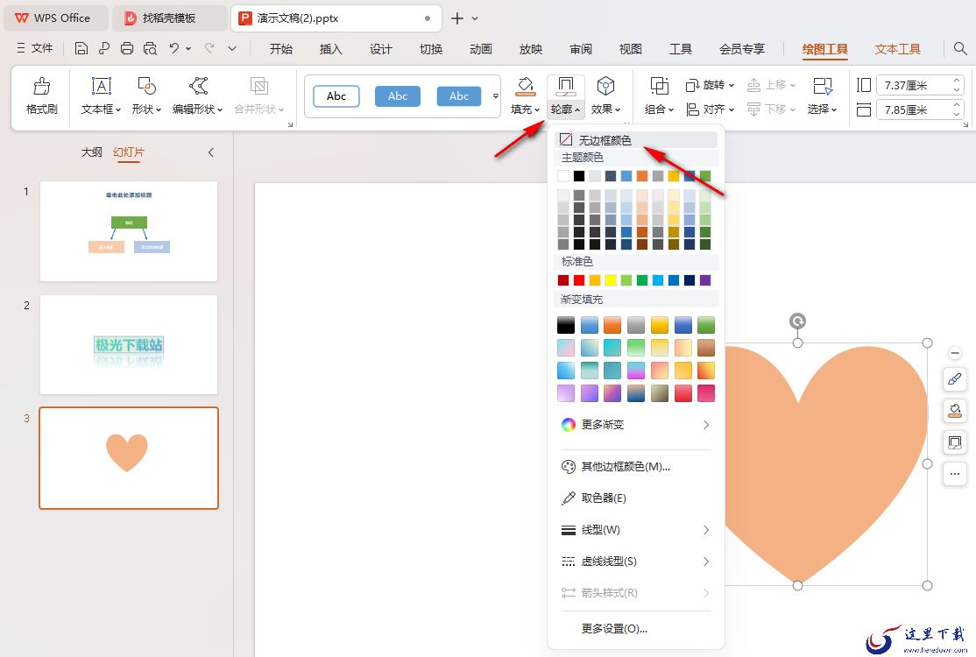Click the Selection pane (选择) icon
The image size is (976, 657).
click(x=823, y=86)
